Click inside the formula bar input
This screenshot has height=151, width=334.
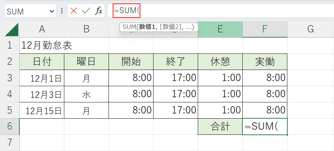[x=225, y=11]
